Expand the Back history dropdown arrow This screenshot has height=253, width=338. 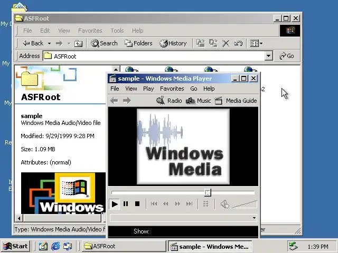point(49,43)
